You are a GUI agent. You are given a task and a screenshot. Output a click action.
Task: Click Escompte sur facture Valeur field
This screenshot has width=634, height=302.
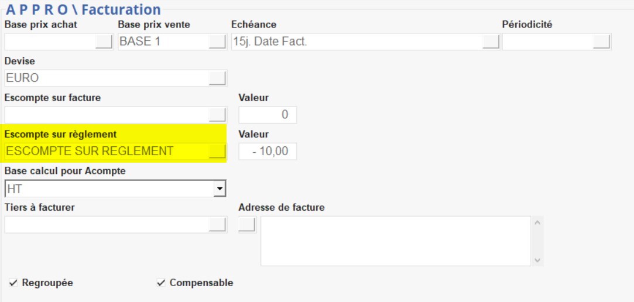[x=268, y=115]
